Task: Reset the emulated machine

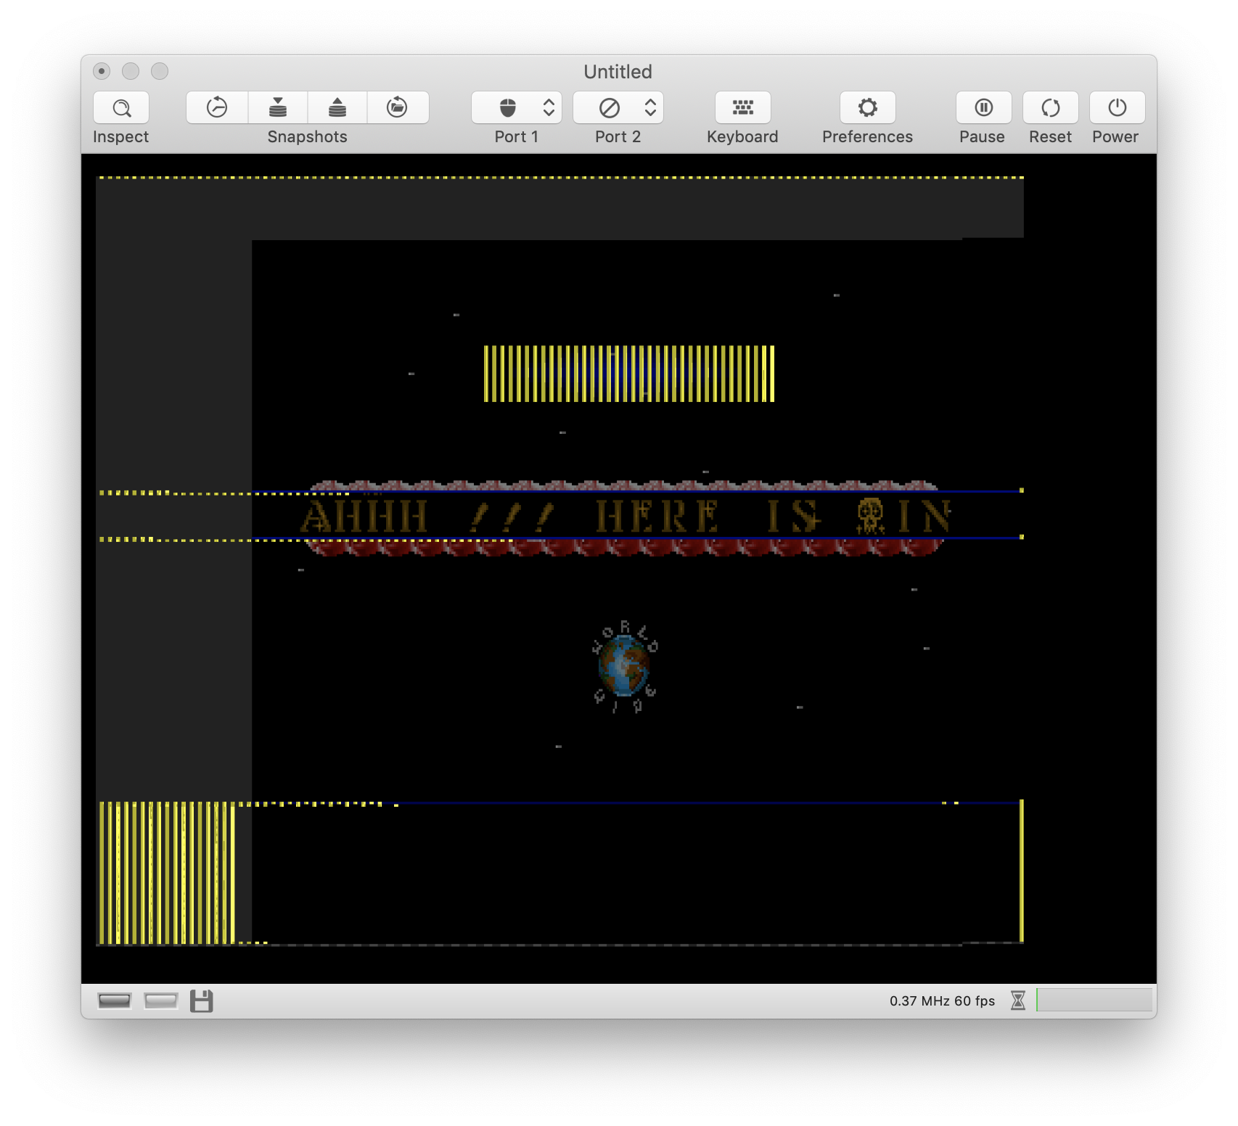Action: click(1050, 108)
